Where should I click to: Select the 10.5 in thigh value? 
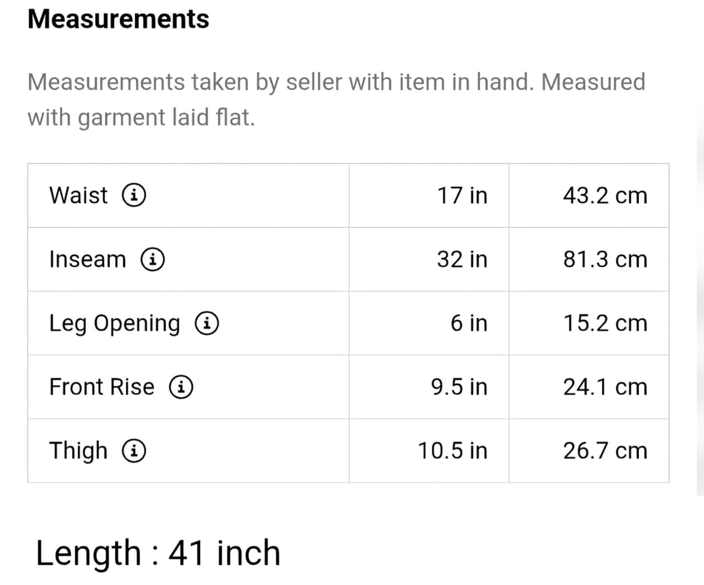point(452,451)
